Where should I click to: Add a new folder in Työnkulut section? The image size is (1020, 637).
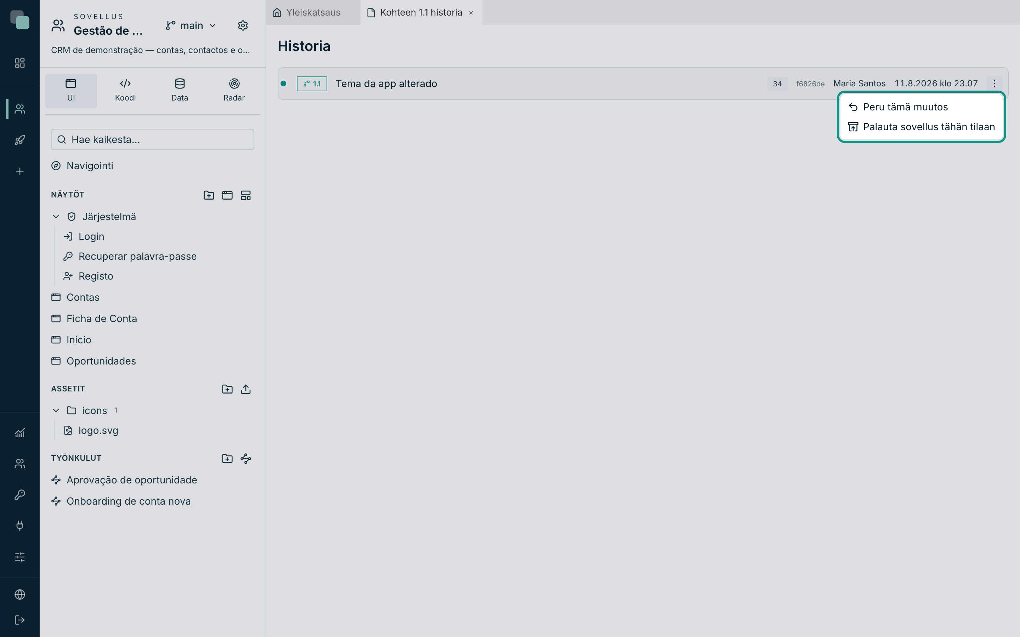tap(227, 458)
